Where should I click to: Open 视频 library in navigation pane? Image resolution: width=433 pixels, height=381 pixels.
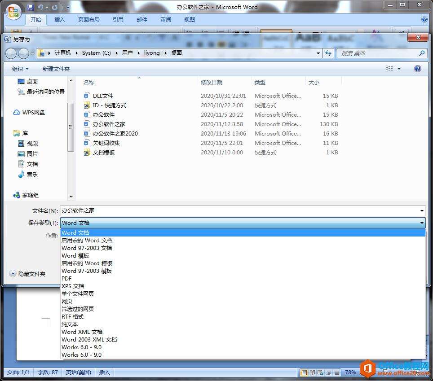click(x=27, y=143)
